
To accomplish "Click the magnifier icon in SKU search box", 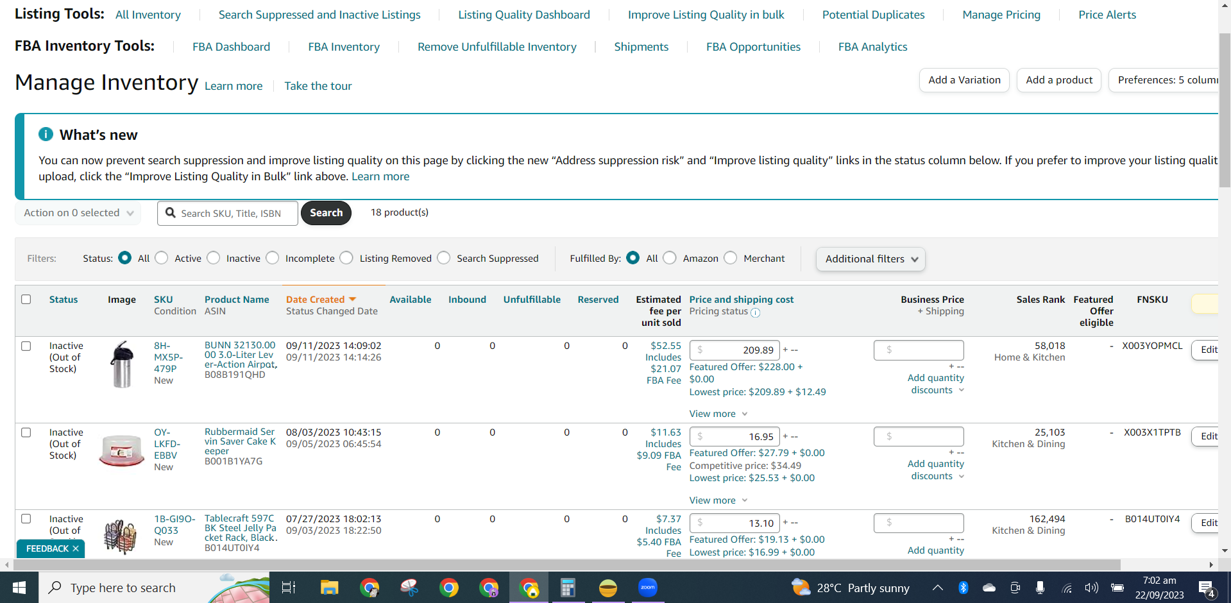I will (x=171, y=213).
